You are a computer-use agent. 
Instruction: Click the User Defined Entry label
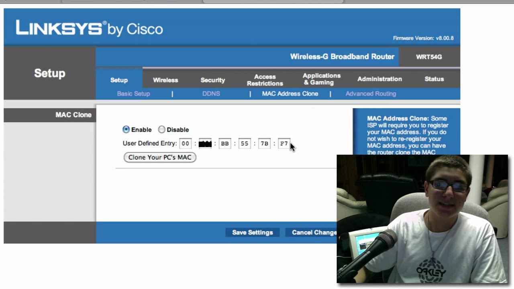tap(150, 143)
